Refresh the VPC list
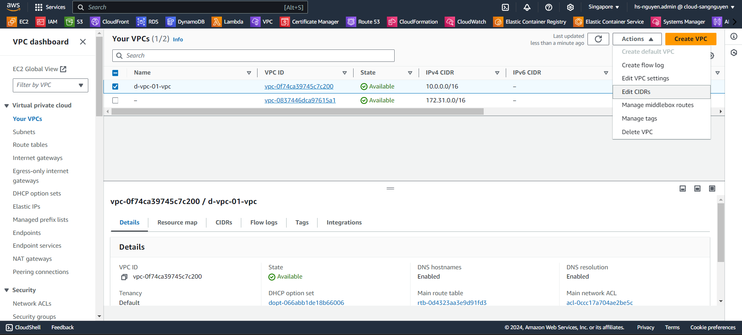This screenshot has height=335, width=742. point(598,39)
